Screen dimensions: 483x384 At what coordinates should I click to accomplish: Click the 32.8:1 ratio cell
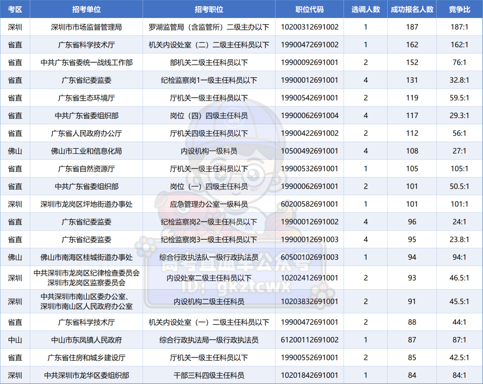459,80
